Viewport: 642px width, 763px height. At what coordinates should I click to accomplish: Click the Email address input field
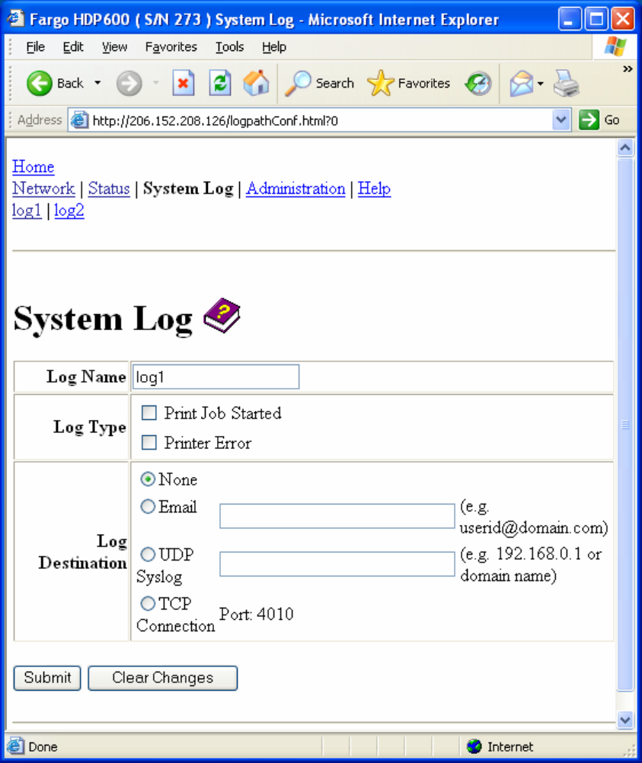[x=337, y=516]
